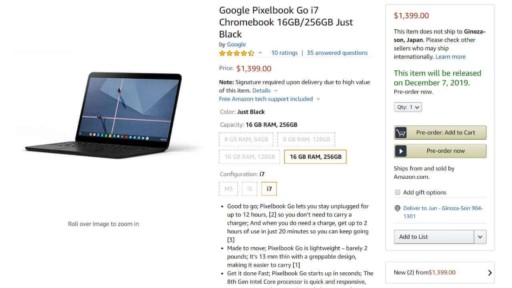512x288 pixels.
Task: Select the 8 GB RAM, 128GB capacity
Action: (306, 140)
